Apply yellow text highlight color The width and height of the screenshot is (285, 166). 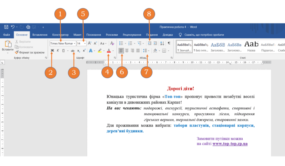(100, 51)
